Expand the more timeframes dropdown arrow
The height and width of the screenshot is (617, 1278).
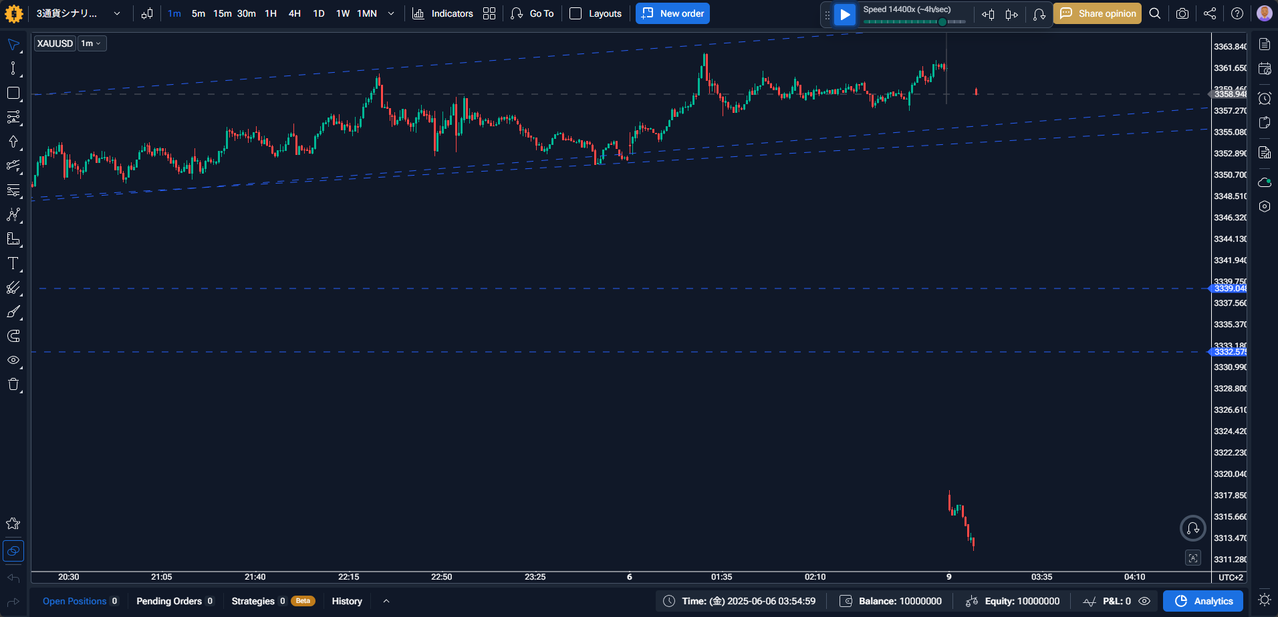[x=391, y=13]
